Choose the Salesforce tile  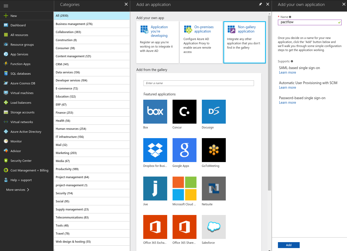point(214,227)
